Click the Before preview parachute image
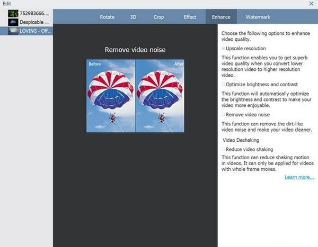Viewport: 318px width, 247px height. pyautogui.click(x=111, y=95)
